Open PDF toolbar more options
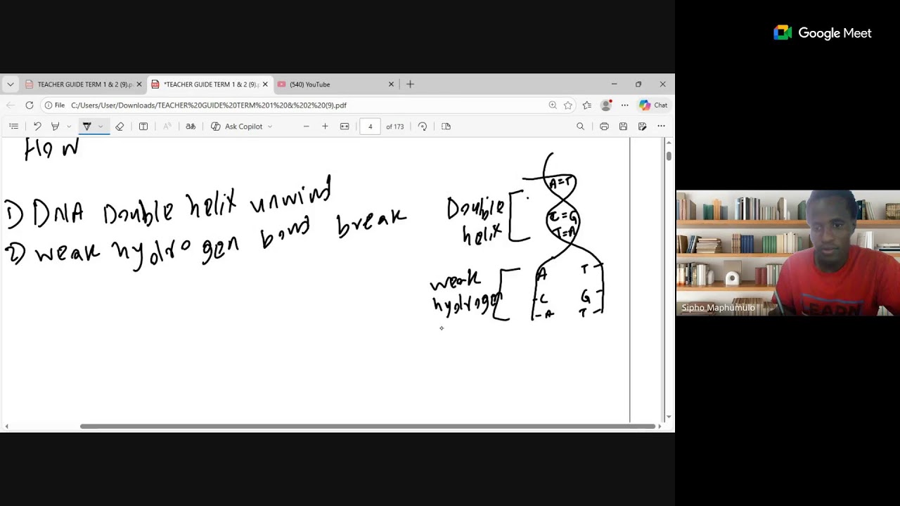900x506 pixels. tap(661, 126)
